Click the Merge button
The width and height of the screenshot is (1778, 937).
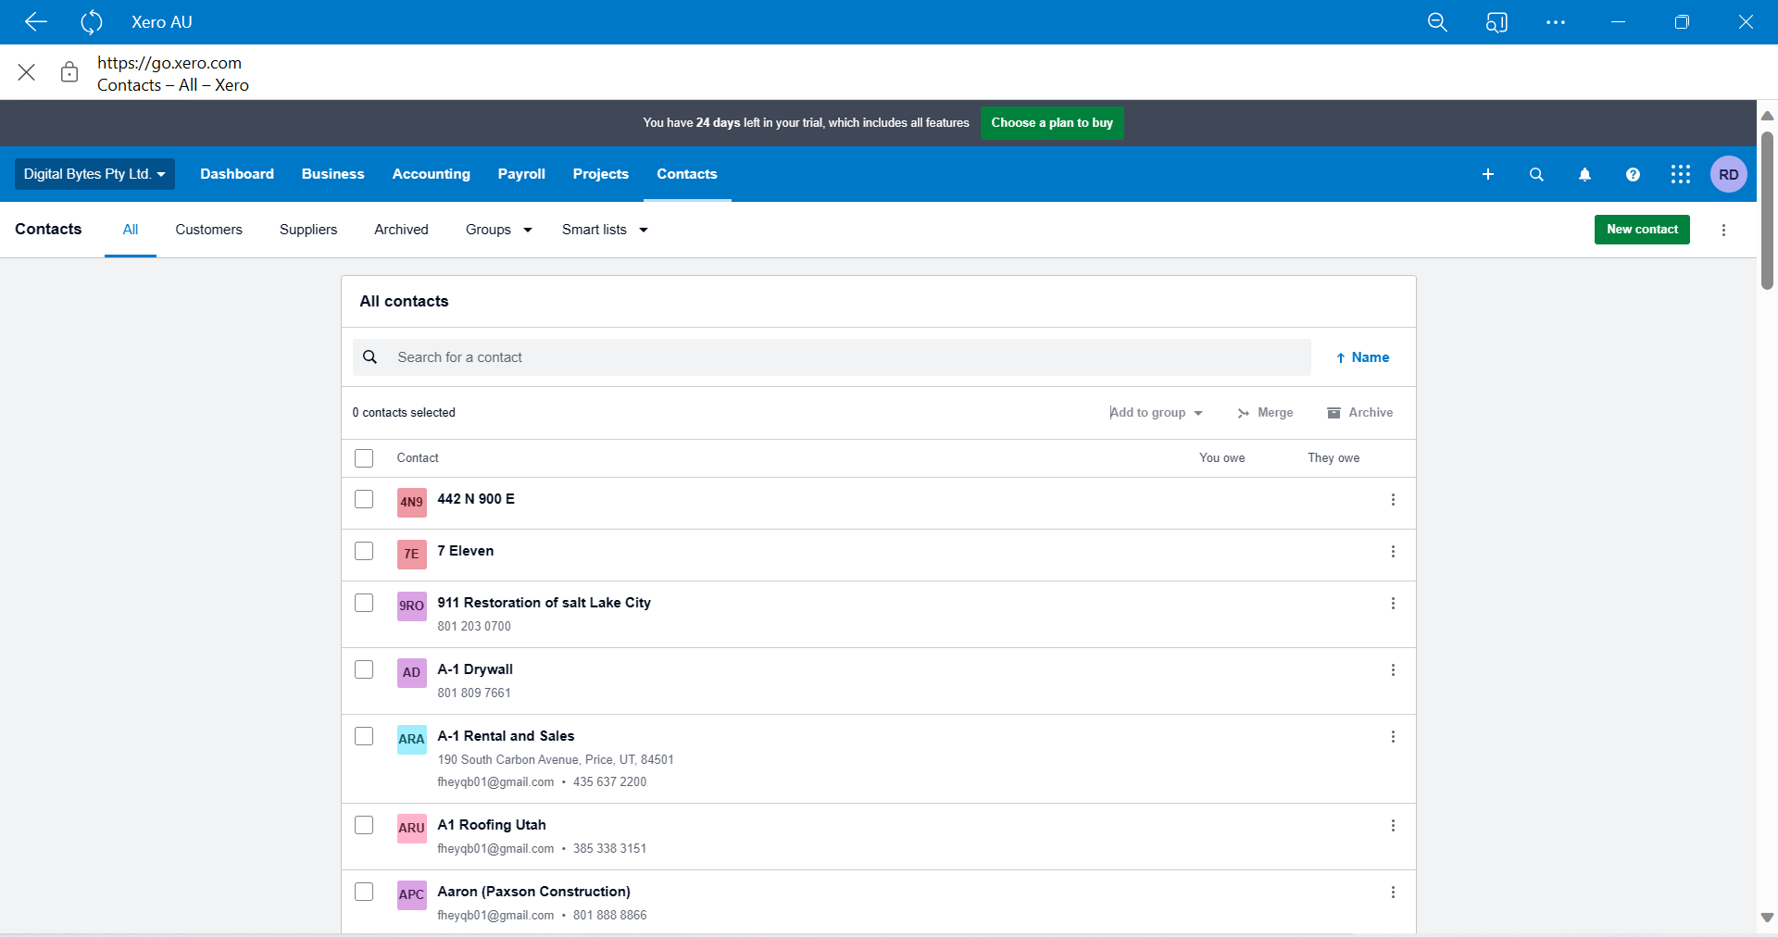point(1265,413)
